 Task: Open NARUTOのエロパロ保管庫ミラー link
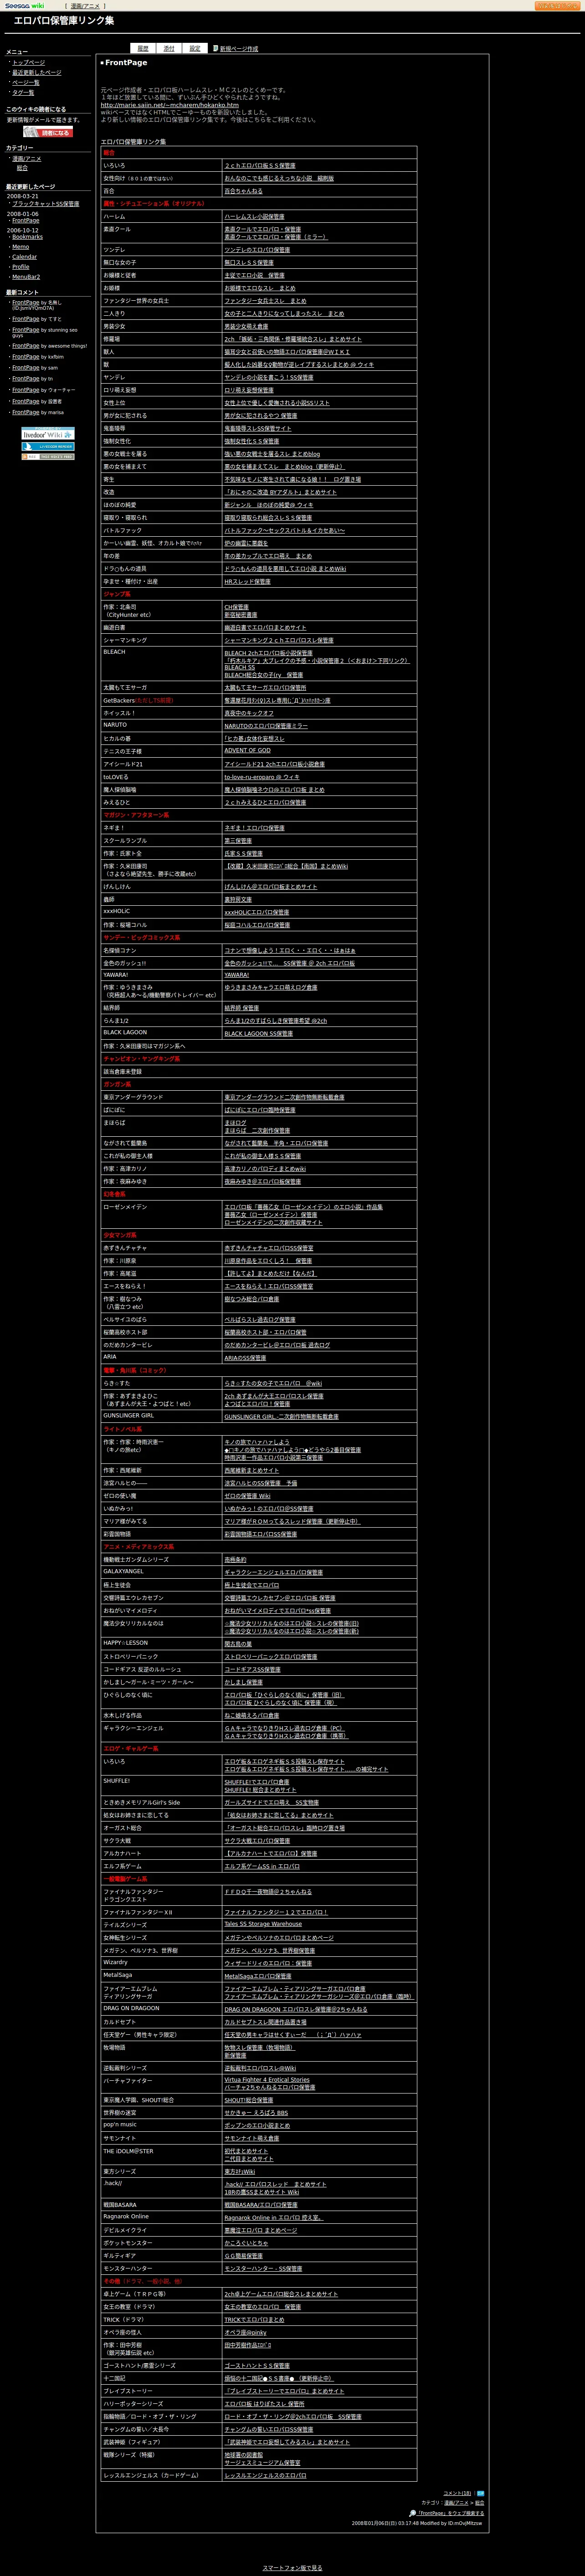click(x=266, y=725)
